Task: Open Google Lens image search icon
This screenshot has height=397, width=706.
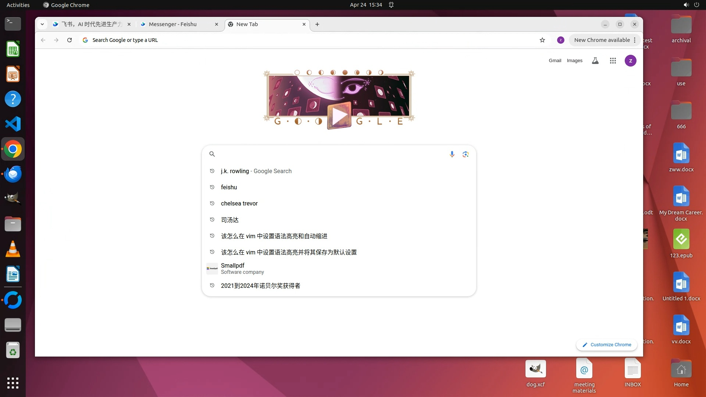Action: point(466,154)
